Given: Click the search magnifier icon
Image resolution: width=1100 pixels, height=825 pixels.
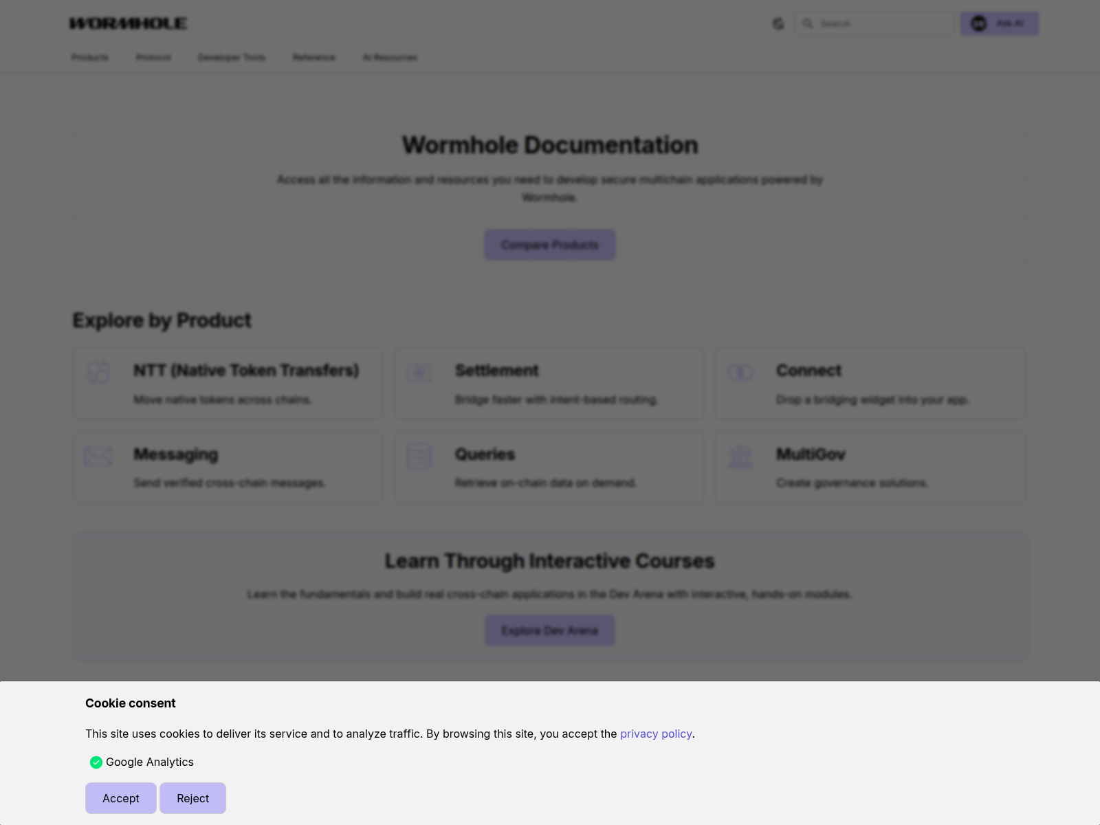Looking at the screenshot, I should [x=808, y=23].
